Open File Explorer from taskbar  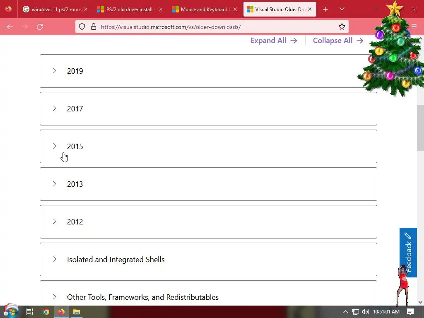tap(77, 312)
